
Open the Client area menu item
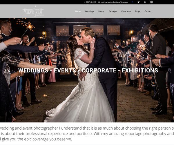(126, 11)
